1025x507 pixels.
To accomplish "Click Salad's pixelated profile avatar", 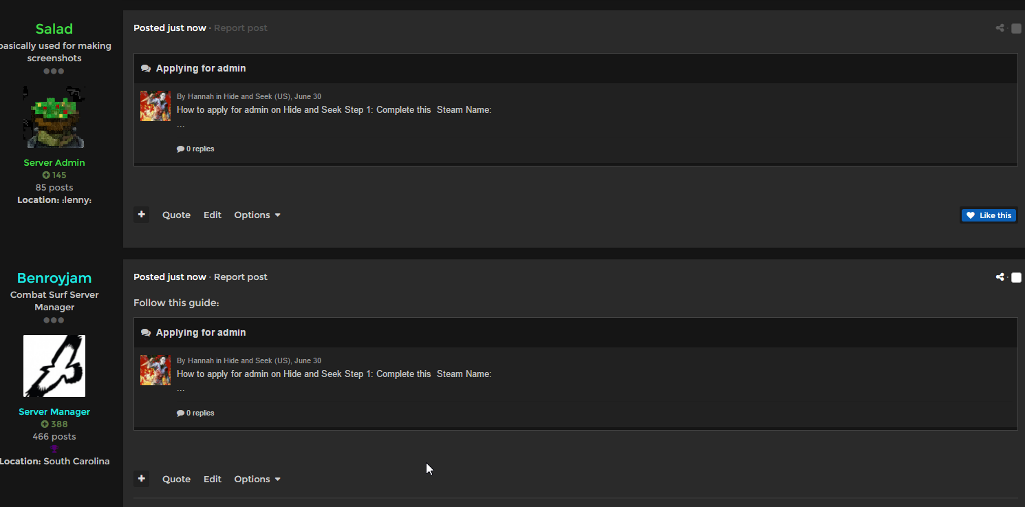I will click(x=54, y=117).
